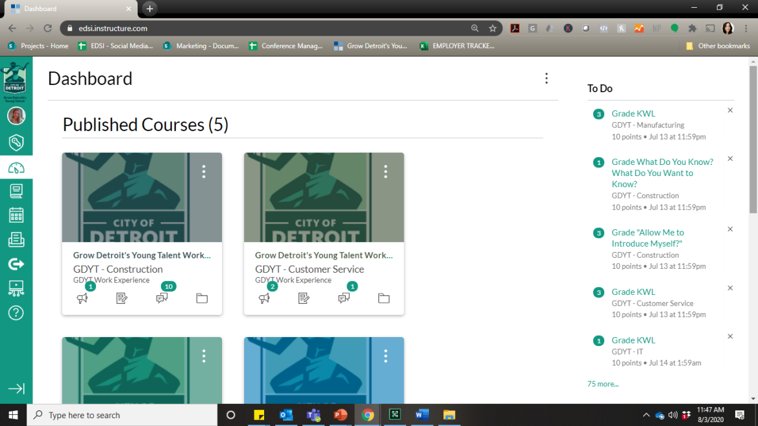Open Announcements icon on GDYT - Construction card
The width and height of the screenshot is (758, 426).
[82, 298]
